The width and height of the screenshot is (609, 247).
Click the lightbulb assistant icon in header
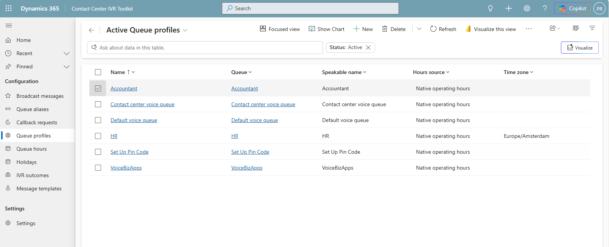pos(490,8)
